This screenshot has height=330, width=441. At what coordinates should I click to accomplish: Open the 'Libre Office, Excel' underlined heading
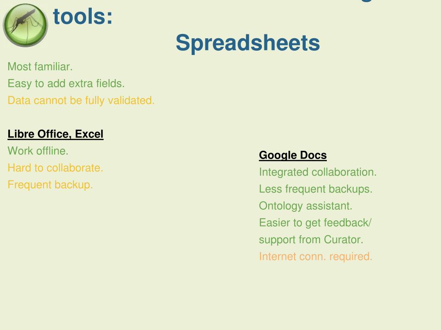pos(56,134)
